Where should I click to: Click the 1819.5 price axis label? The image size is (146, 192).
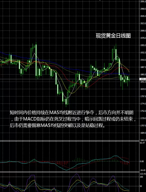pos(143,89)
